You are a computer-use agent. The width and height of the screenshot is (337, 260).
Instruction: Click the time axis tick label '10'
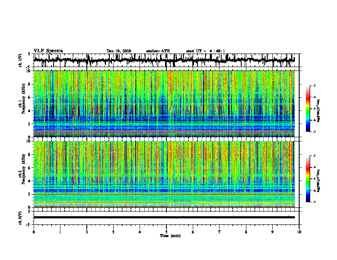coord(299,232)
